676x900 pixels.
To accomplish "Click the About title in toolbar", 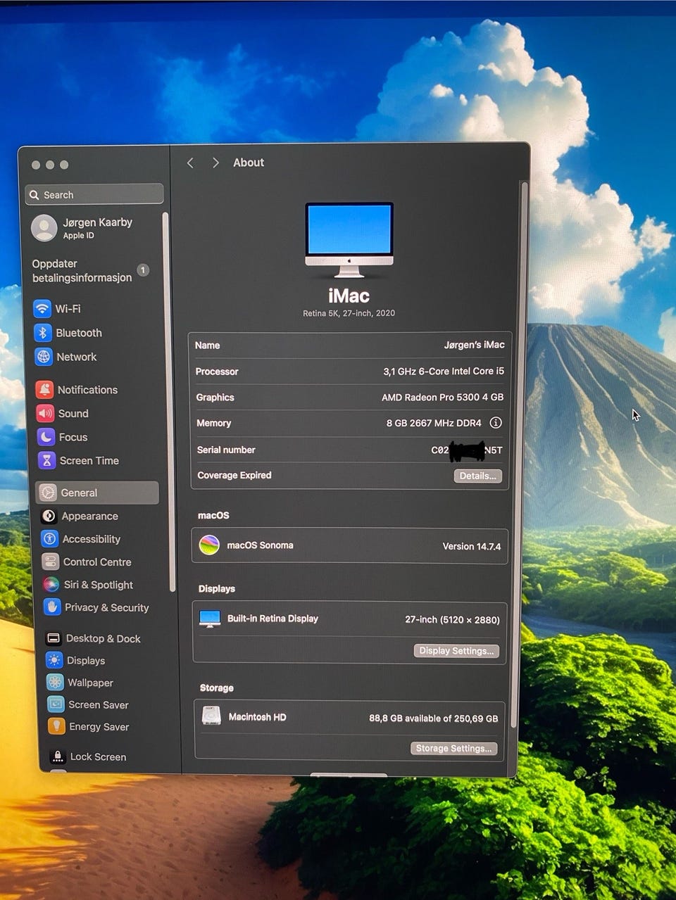I will click(x=249, y=163).
